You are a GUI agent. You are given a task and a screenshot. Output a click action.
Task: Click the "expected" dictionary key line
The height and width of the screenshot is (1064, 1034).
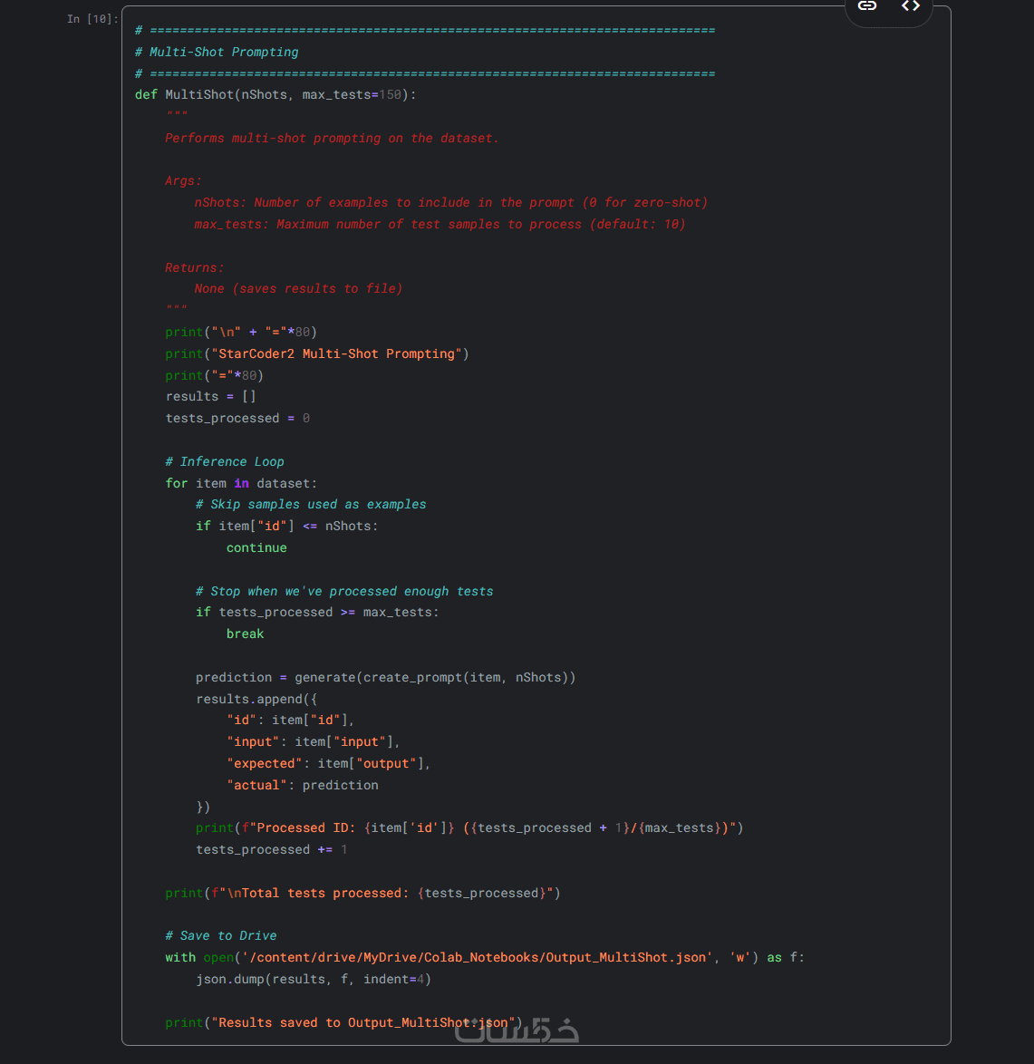(x=328, y=763)
